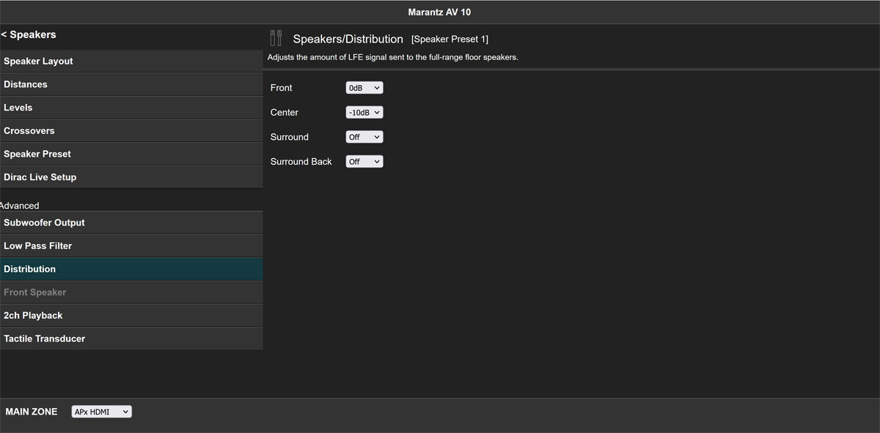This screenshot has width=880, height=433.
Task: Expand the Surround Back dropdown
Action: 364,162
